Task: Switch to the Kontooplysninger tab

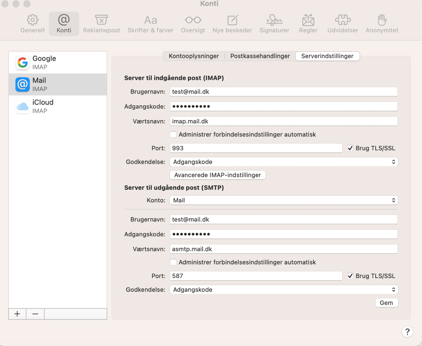Action: 194,56
